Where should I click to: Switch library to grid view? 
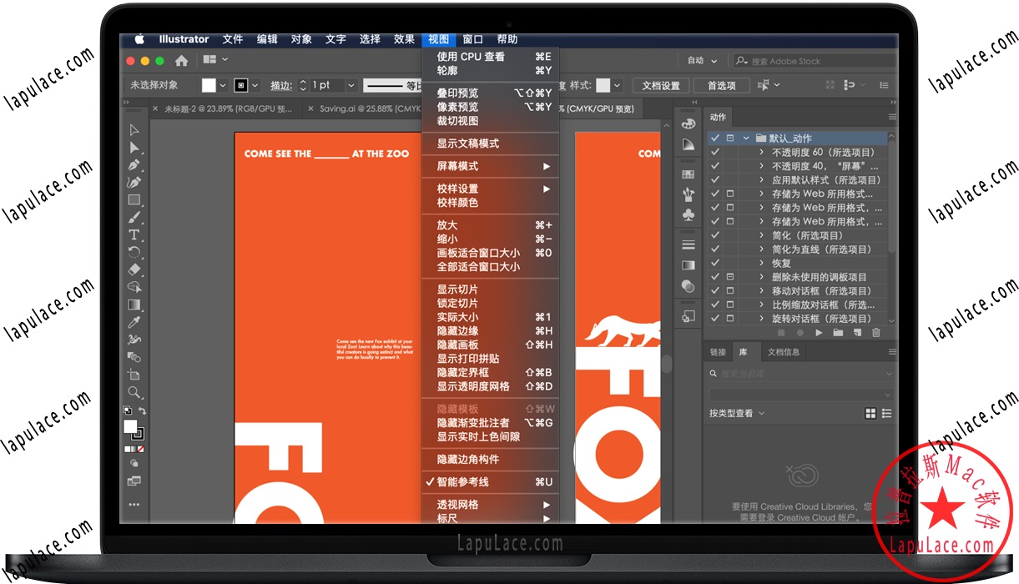point(871,413)
